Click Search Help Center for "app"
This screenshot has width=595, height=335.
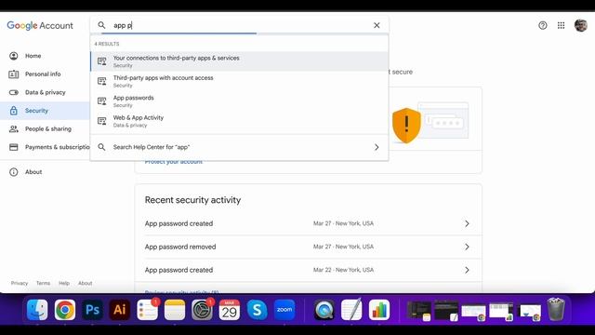coord(239,147)
